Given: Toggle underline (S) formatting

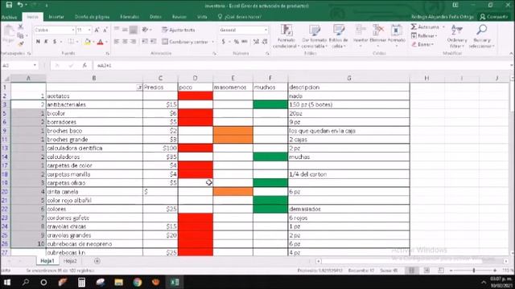Looking at the screenshot, I should [x=55, y=42].
